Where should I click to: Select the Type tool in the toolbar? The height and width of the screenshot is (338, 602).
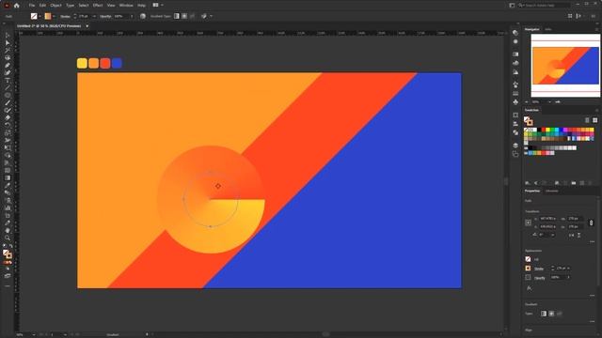pos(8,80)
